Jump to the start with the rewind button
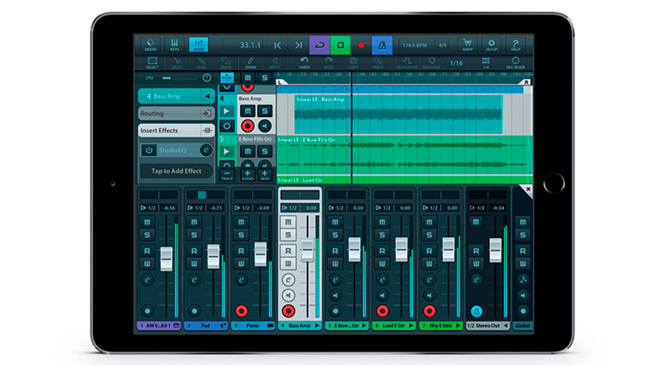Screen dimensions: 664x365 (278, 46)
